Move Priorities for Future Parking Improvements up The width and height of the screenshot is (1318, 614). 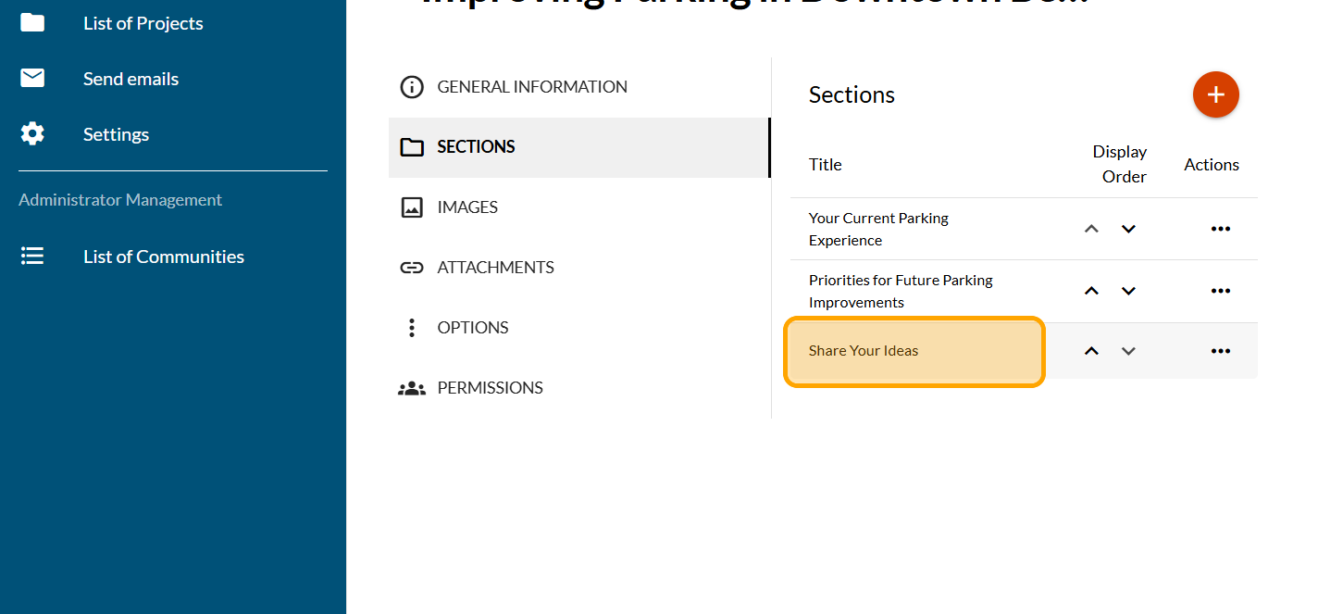pyautogui.click(x=1091, y=291)
